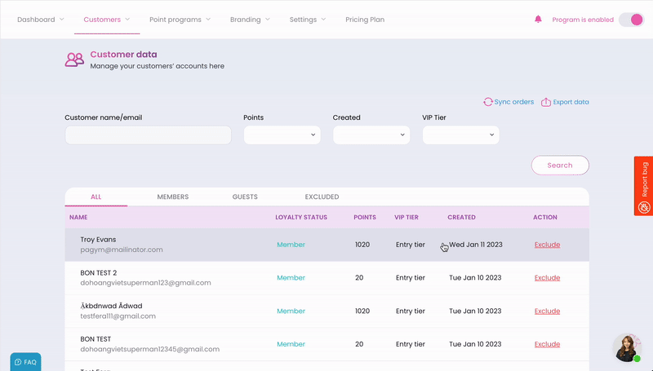This screenshot has height=371, width=653.
Task: Go to the Pricing Plan page
Action: point(365,20)
